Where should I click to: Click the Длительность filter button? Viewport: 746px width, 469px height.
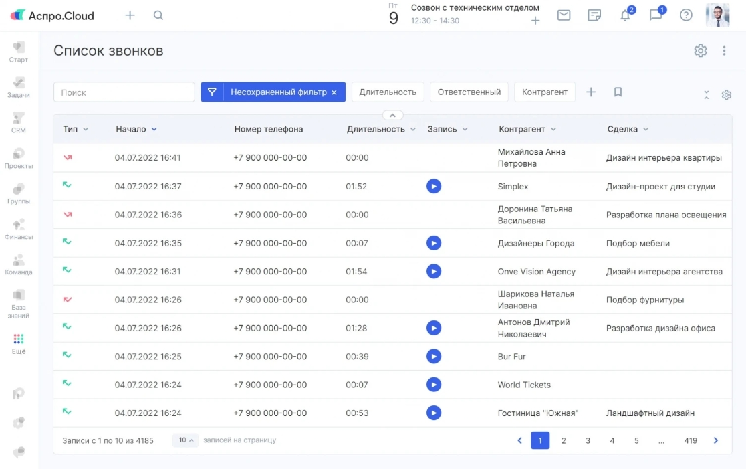coord(388,92)
